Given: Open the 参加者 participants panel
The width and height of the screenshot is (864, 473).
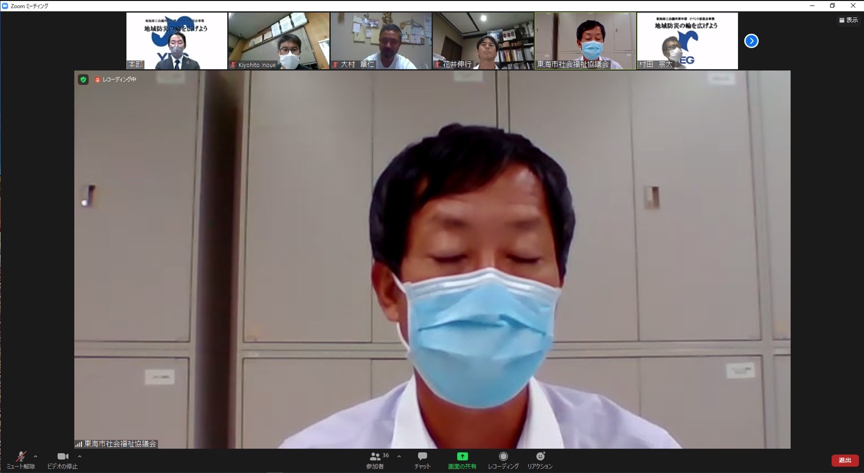Looking at the screenshot, I should coord(375,460).
